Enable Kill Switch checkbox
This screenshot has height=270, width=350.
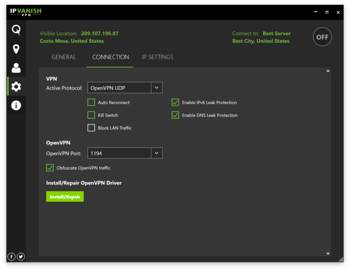pyautogui.click(x=91, y=115)
